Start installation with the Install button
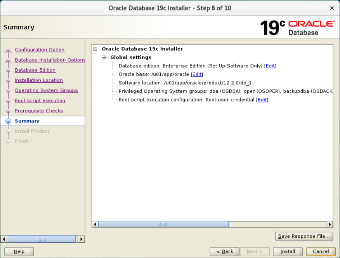Screen dimensions: 340x258 pos(288,251)
